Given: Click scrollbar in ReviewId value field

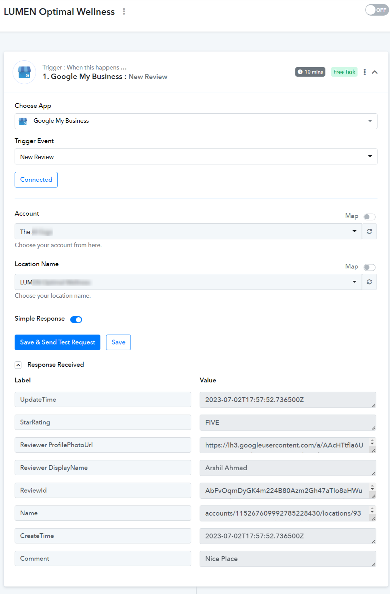Looking at the screenshot, I should pos(372,488).
